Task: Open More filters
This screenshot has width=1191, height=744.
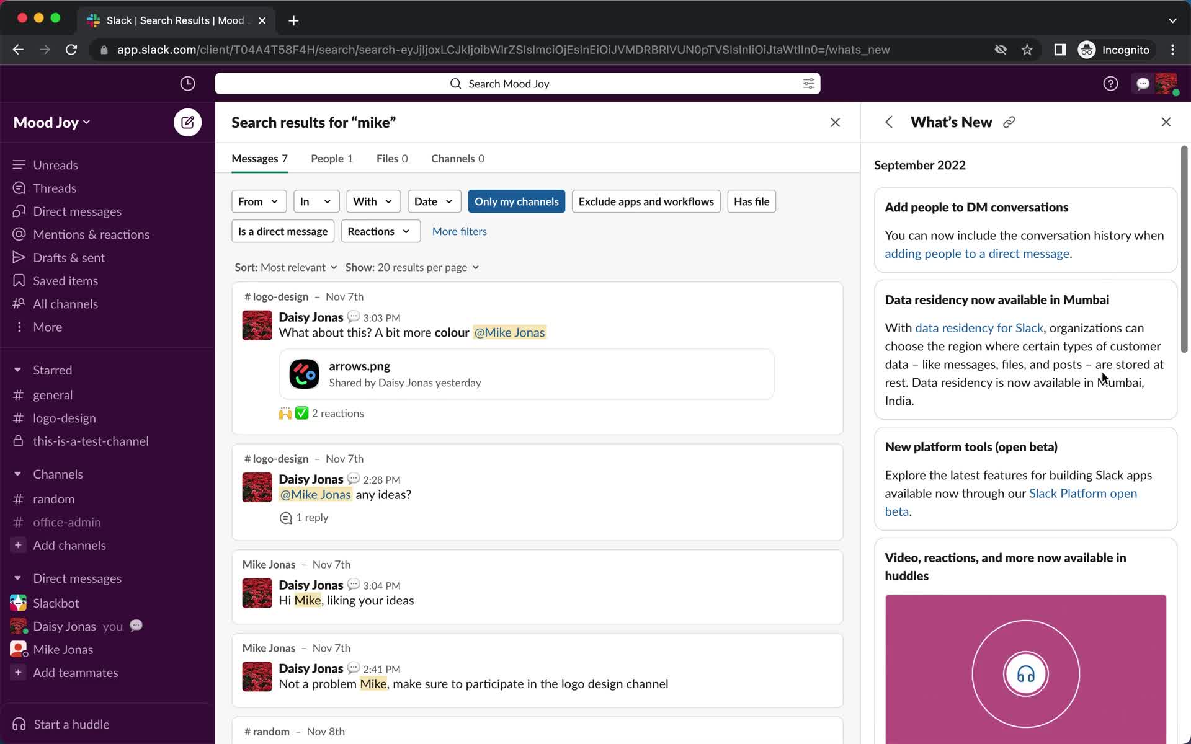Action: (459, 231)
